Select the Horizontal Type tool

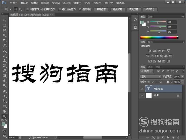pos(4,96)
